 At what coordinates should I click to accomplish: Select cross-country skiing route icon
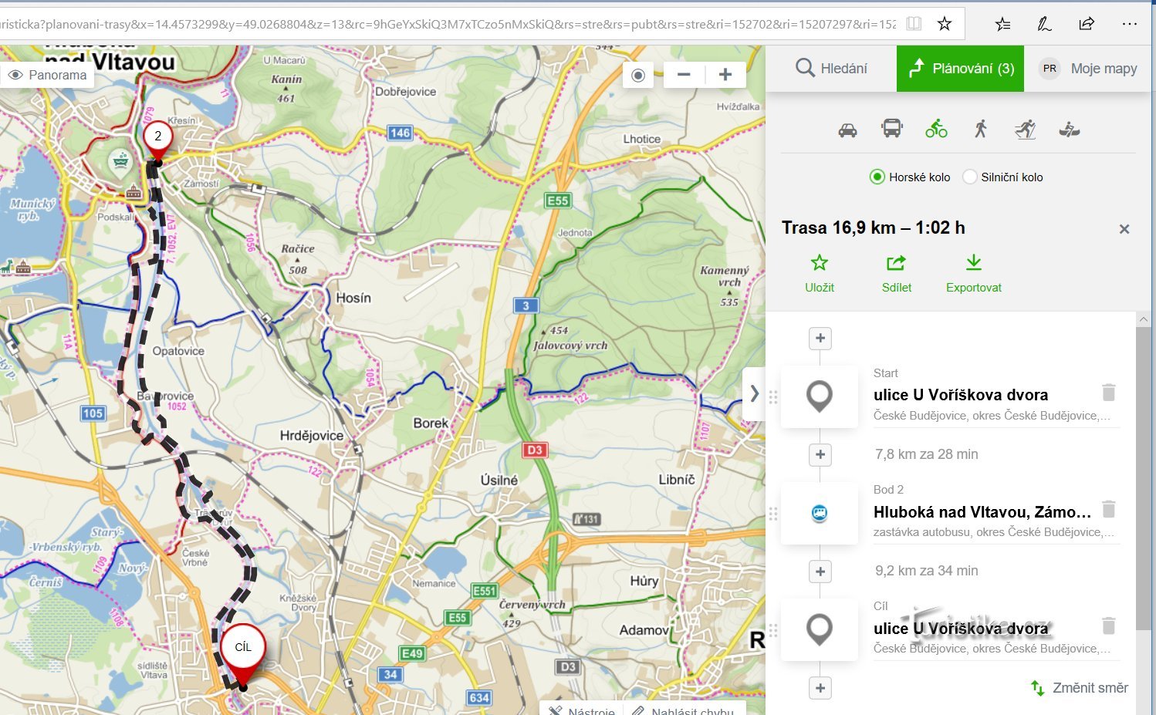tap(1025, 129)
